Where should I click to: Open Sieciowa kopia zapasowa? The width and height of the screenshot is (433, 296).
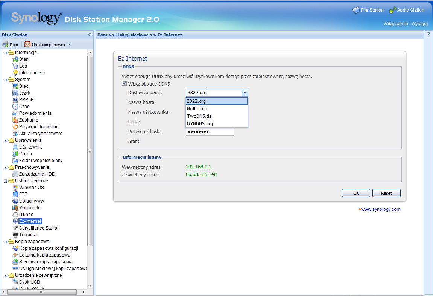point(46,262)
